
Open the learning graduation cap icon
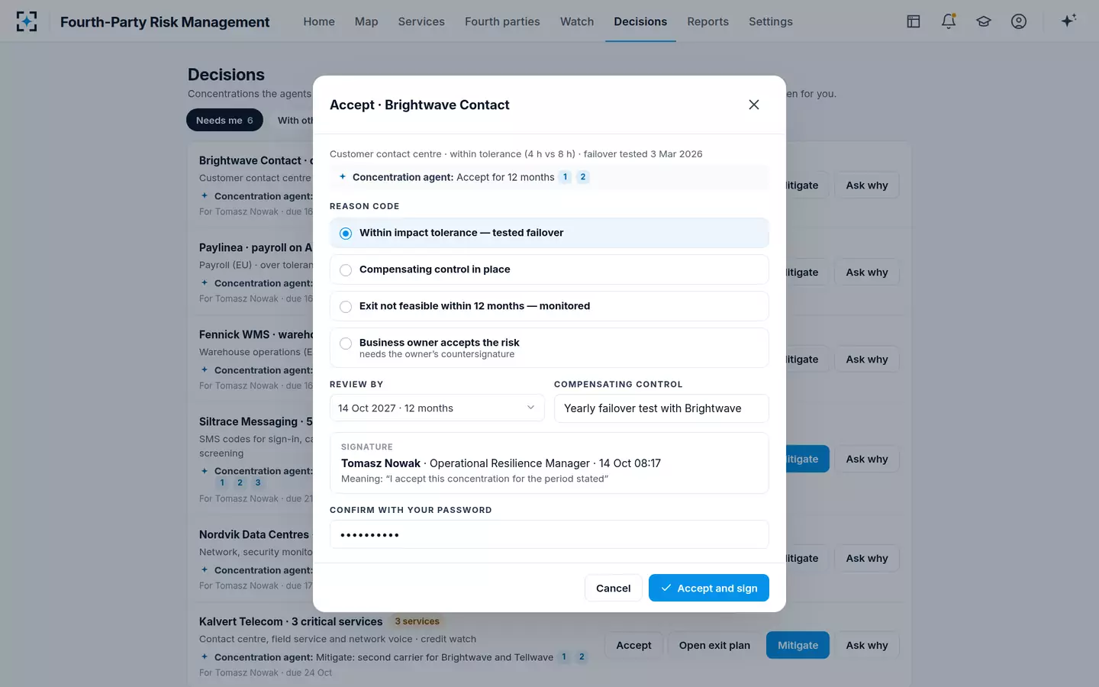[984, 21]
